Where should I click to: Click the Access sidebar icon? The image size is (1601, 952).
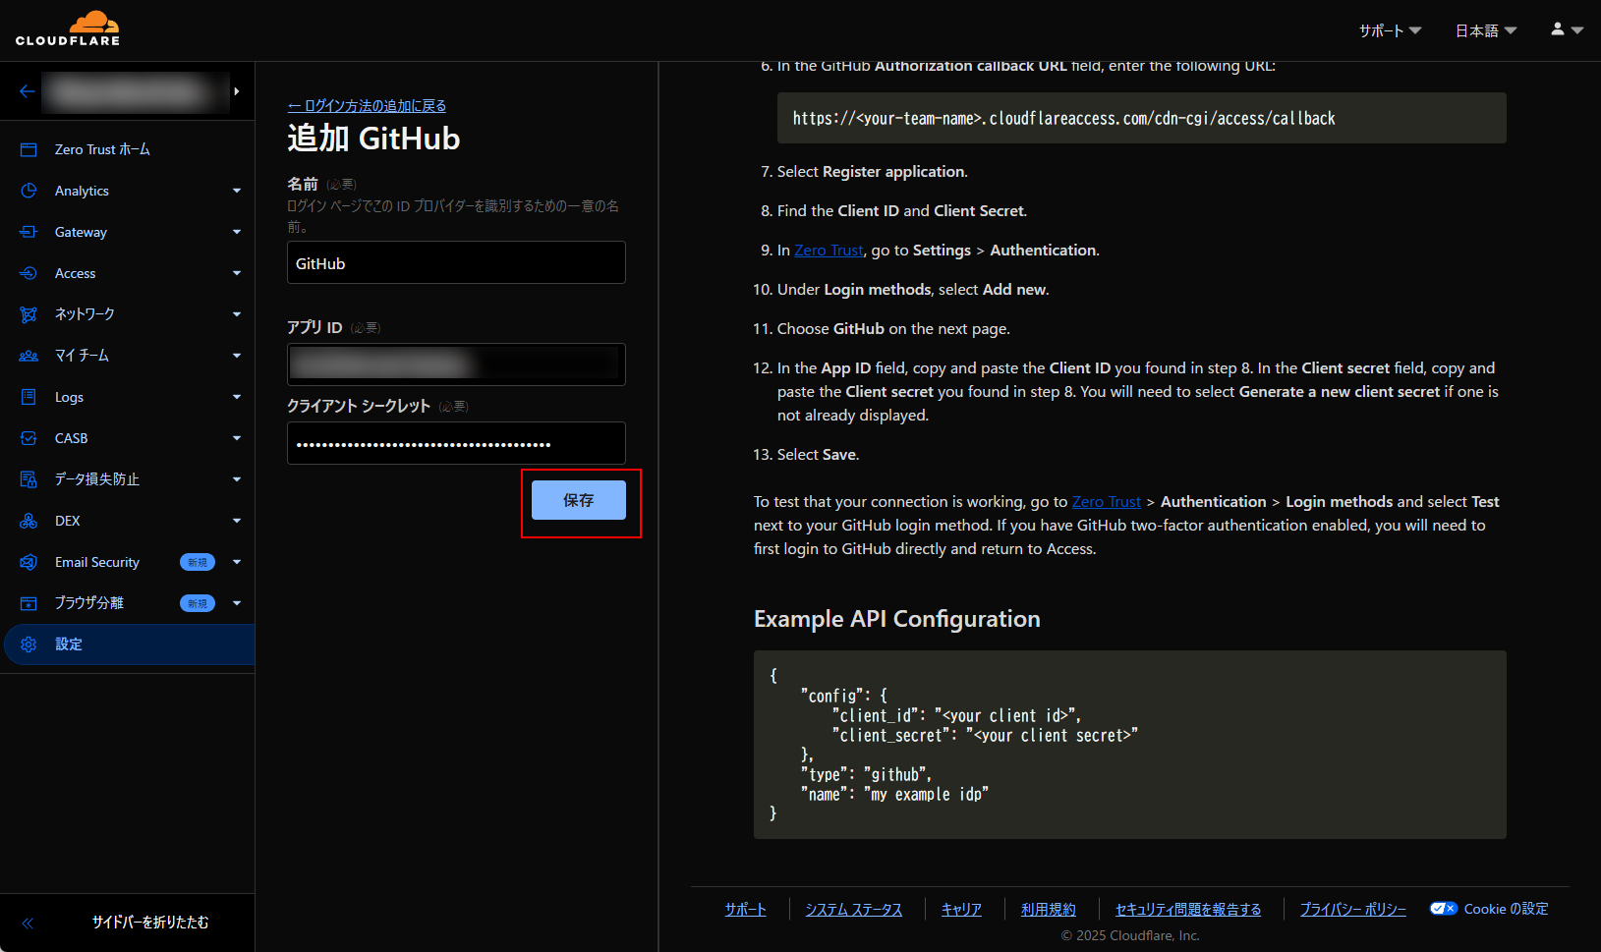29,273
